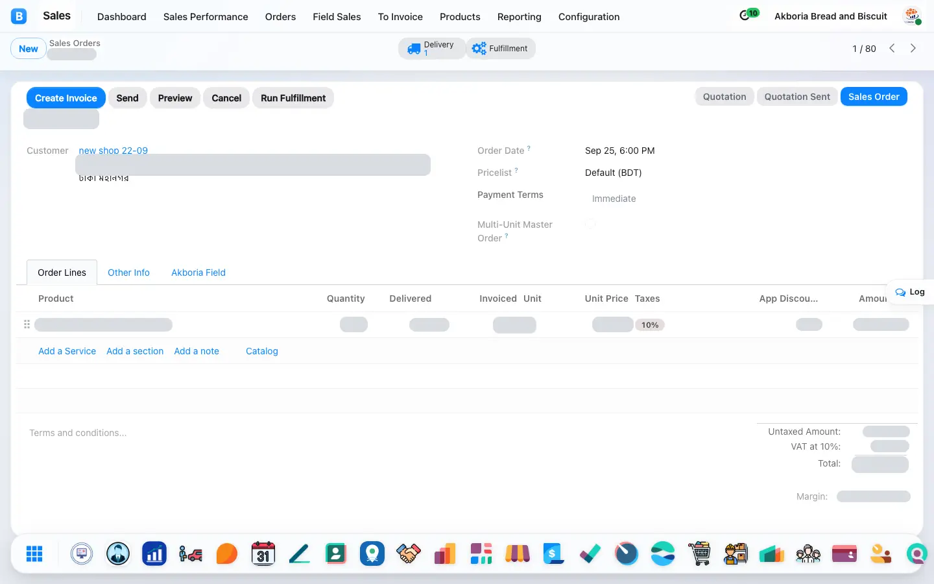934x584 pixels.
Task: Open the apps grid launcher in the dock
Action: pyautogui.click(x=34, y=554)
